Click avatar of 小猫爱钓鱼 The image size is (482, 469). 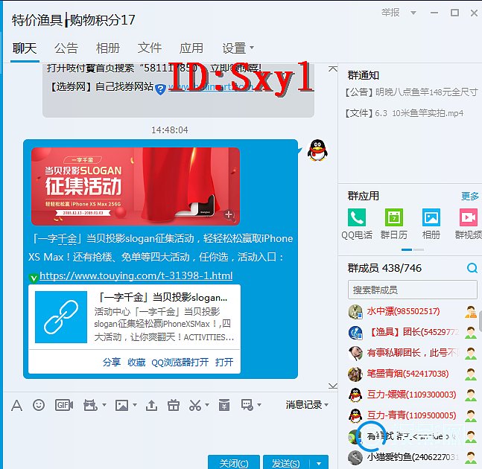click(355, 457)
